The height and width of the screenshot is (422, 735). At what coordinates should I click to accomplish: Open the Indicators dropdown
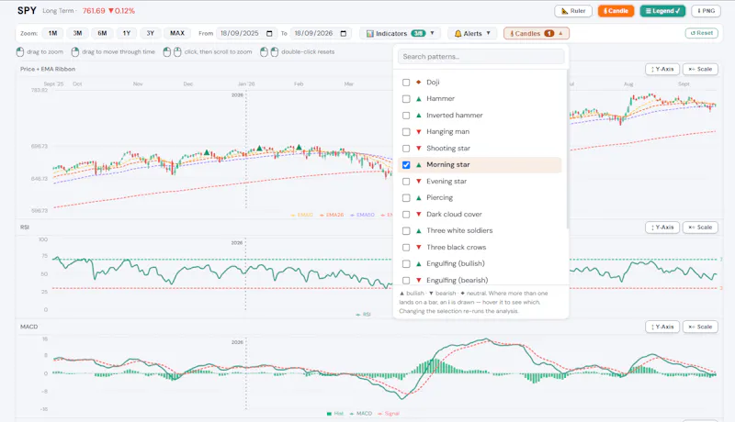tap(401, 33)
